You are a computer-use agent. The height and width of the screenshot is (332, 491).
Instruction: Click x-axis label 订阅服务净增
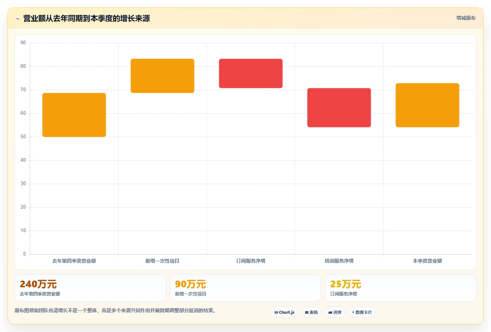pyautogui.click(x=251, y=261)
